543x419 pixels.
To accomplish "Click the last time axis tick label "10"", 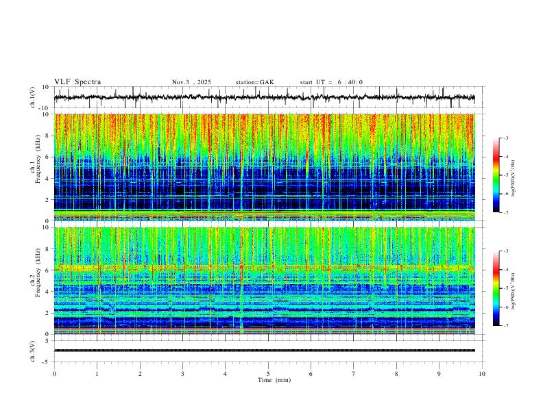I will pos(482,374).
